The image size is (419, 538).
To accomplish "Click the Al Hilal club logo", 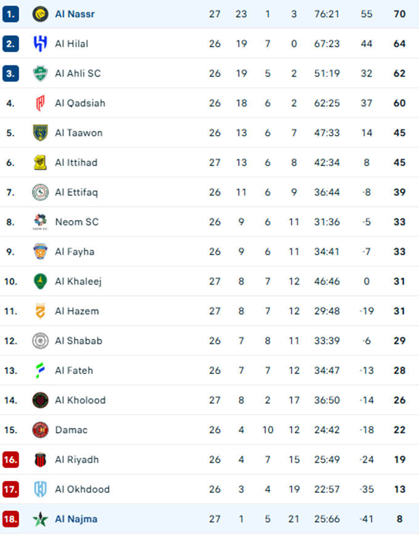I will pos(40,44).
